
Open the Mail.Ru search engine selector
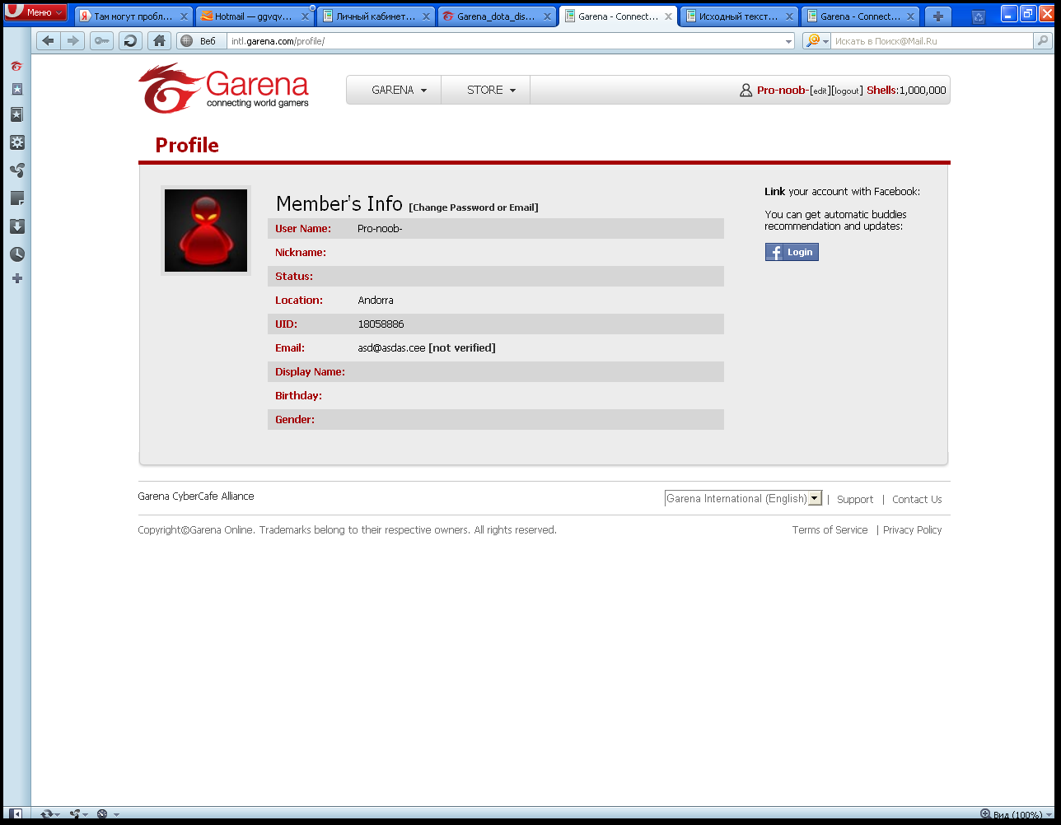point(817,41)
